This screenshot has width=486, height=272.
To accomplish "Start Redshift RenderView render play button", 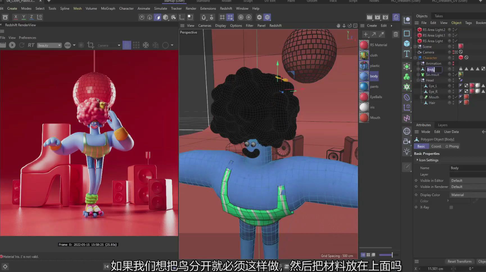I will pos(12,45).
